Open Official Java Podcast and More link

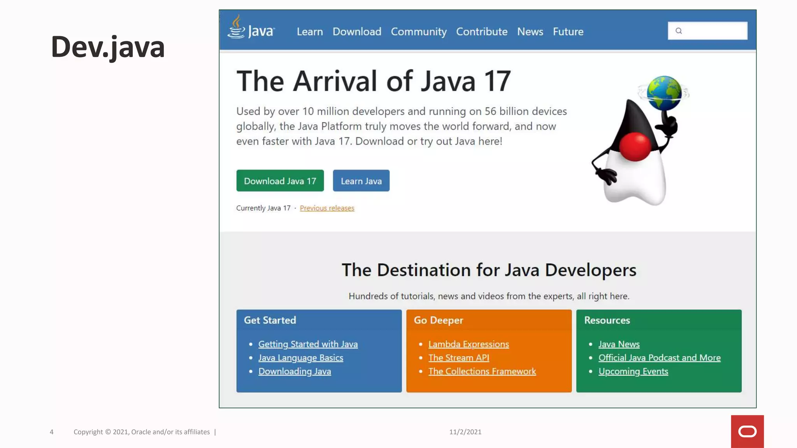(659, 358)
